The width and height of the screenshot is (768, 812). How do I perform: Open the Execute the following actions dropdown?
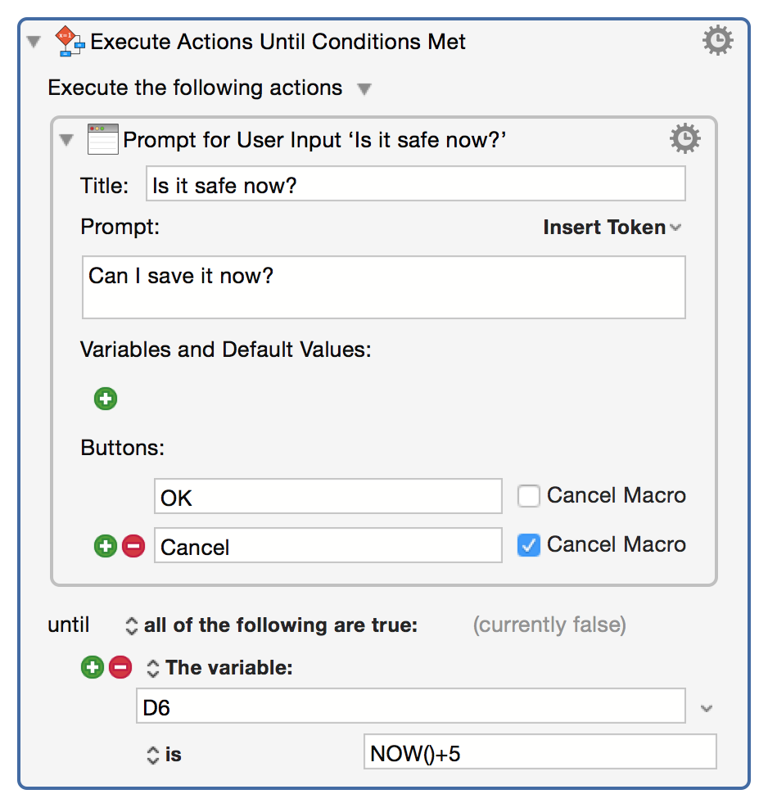tap(364, 89)
